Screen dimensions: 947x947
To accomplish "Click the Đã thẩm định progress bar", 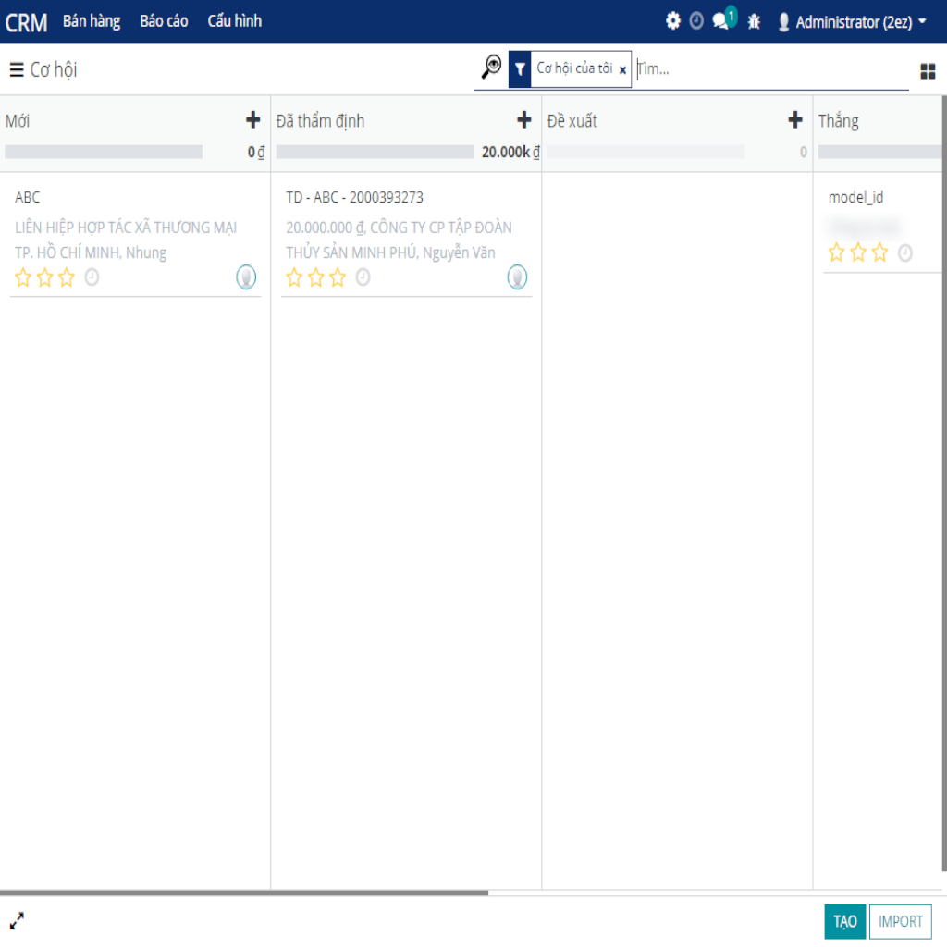I will [375, 152].
